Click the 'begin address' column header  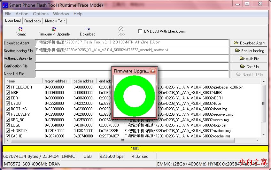click(x=84, y=81)
